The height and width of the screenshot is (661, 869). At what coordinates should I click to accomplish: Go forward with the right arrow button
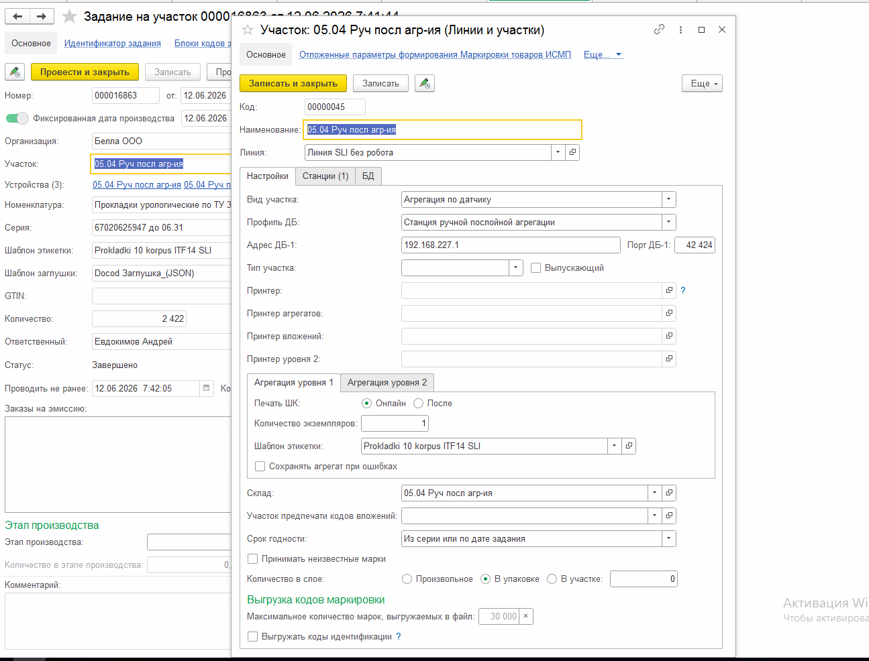(42, 16)
